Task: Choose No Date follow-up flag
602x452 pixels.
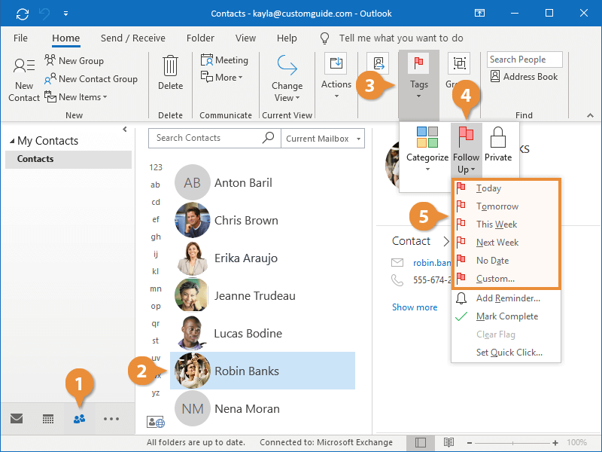Action: [506, 261]
